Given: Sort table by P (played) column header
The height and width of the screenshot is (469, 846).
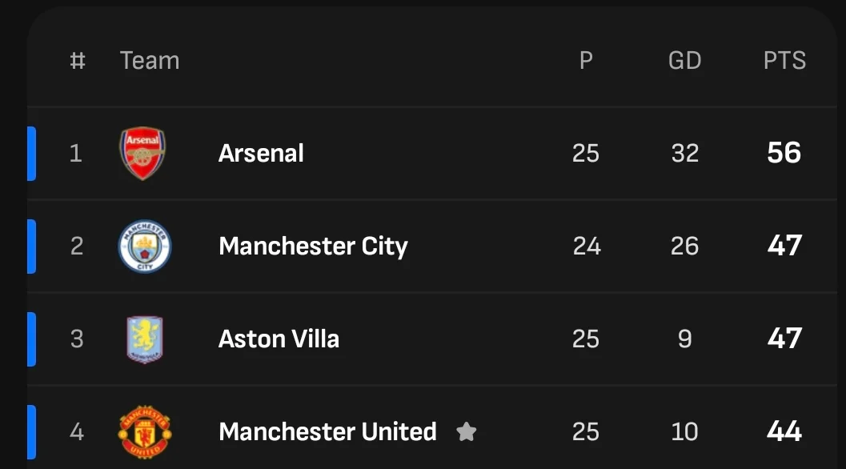Looking at the screenshot, I should [586, 61].
